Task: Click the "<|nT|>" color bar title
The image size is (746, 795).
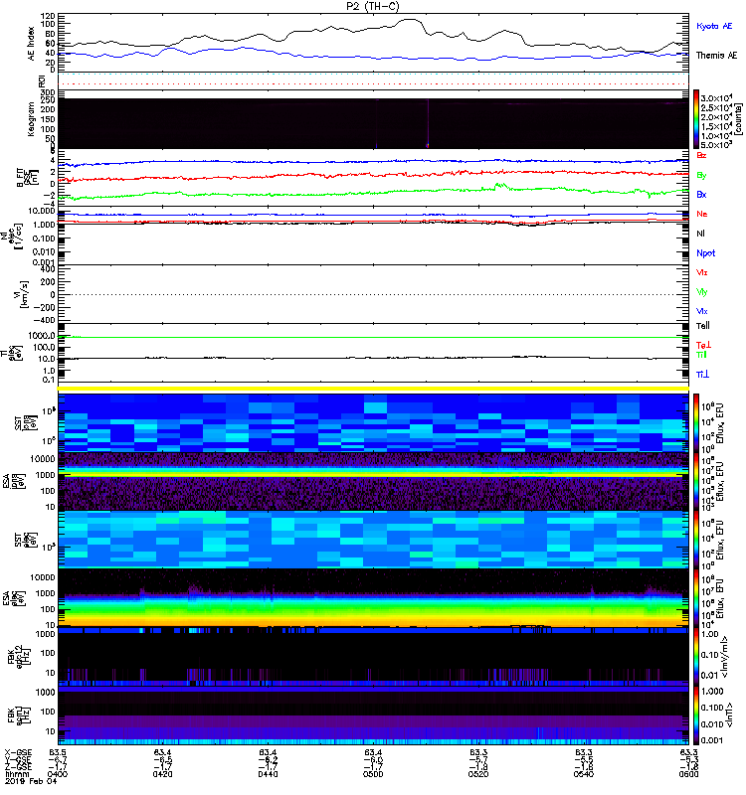Action: (x=732, y=715)
